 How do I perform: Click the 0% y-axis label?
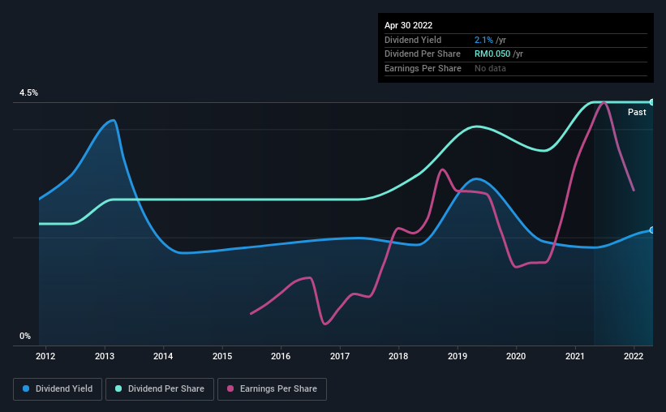coord(25,336)
